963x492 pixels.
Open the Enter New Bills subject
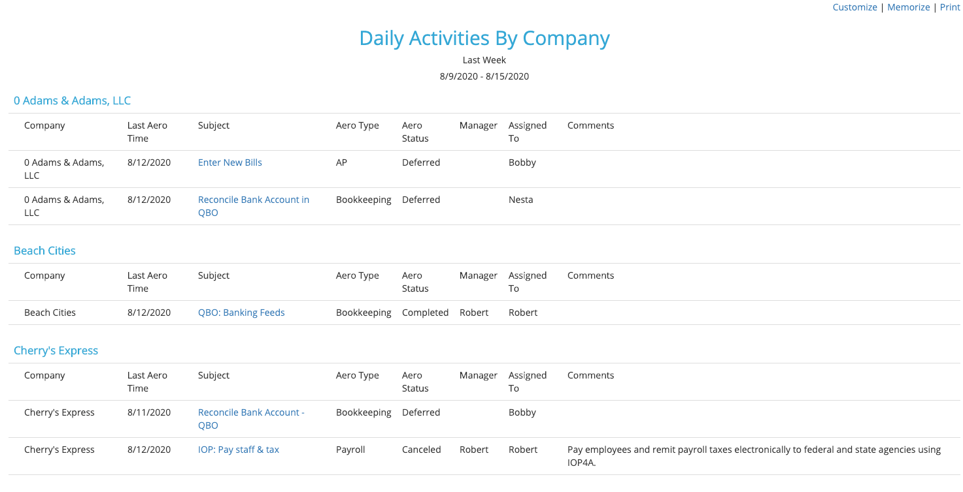click(x=230, y=162)
